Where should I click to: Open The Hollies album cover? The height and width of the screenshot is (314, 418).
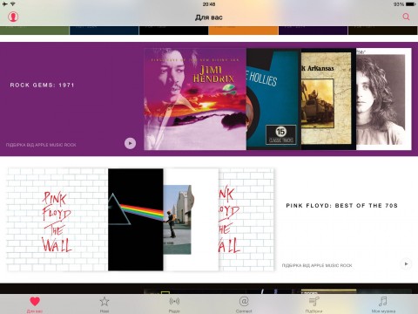pyautogui.click(x=273, y=99)
